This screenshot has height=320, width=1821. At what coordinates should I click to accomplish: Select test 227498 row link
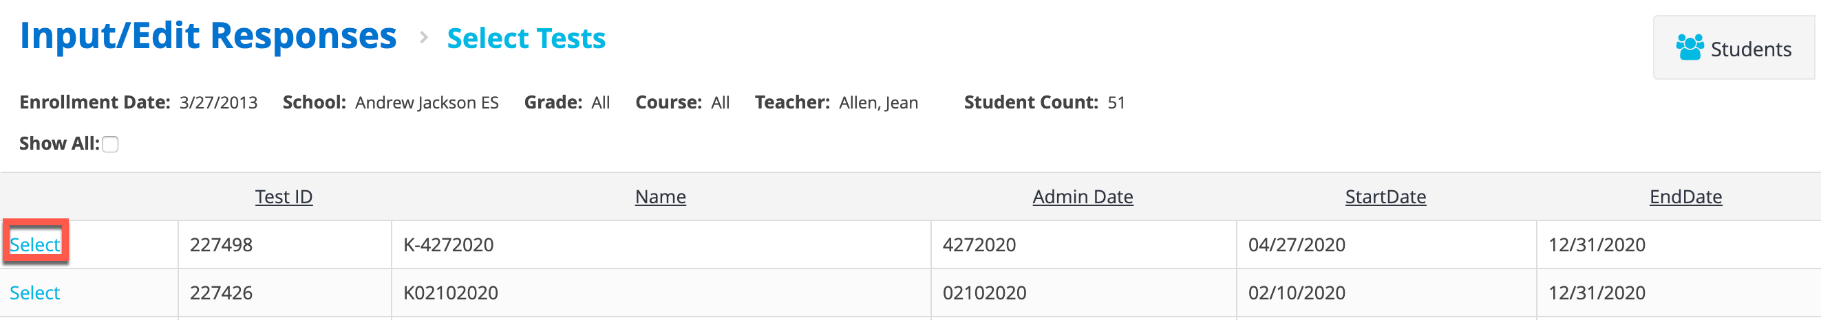(34, 244)
